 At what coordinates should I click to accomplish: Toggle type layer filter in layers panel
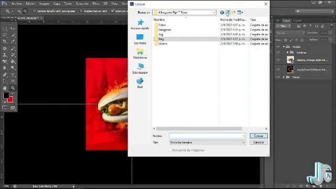pyautogui.click(x=310, y=26)
